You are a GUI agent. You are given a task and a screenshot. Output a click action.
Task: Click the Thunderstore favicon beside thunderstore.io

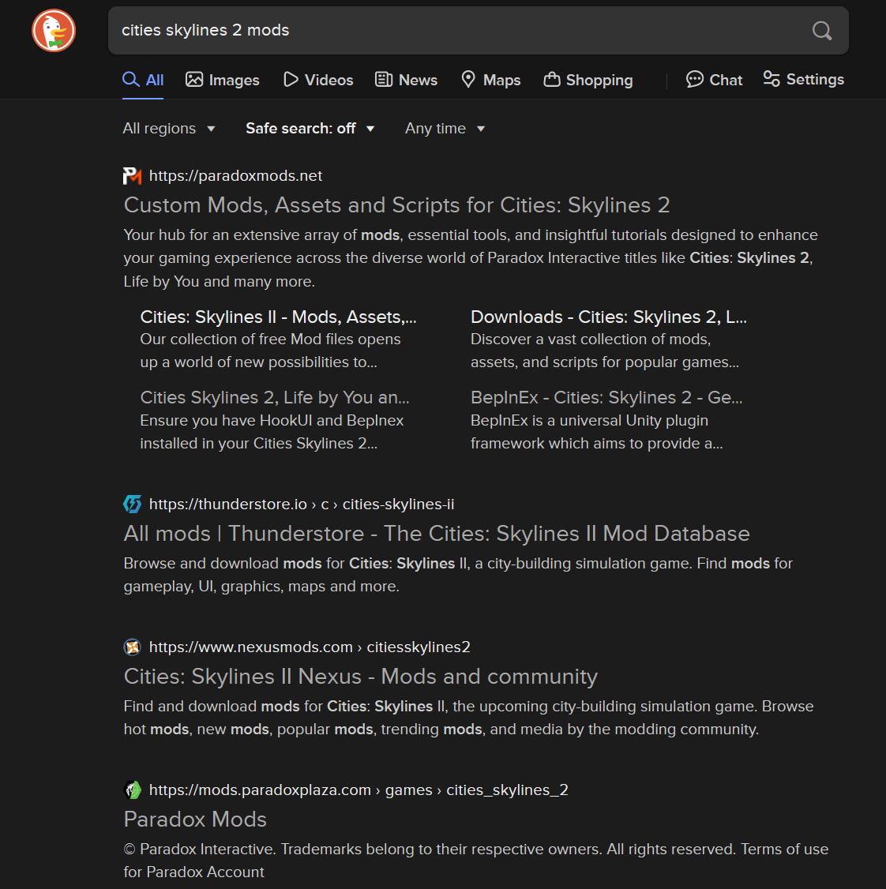tap(132, 504)
